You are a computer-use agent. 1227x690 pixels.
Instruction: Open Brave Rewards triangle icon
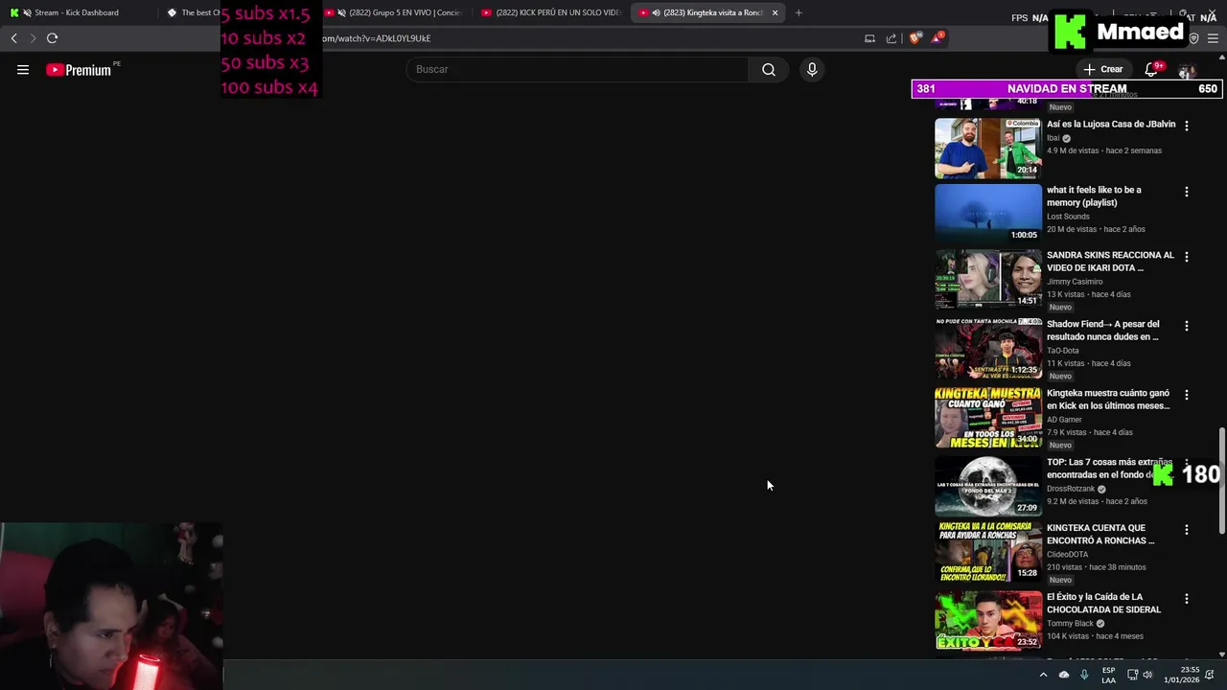coord(938,38)
